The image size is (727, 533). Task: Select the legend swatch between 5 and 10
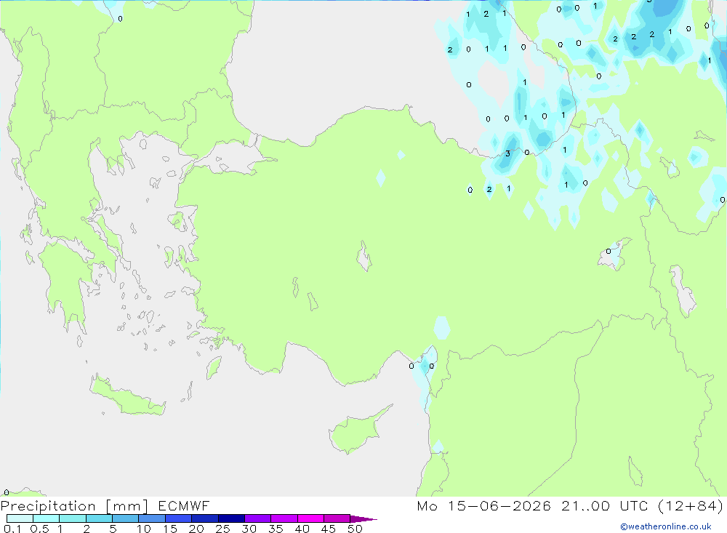[126, 518]
